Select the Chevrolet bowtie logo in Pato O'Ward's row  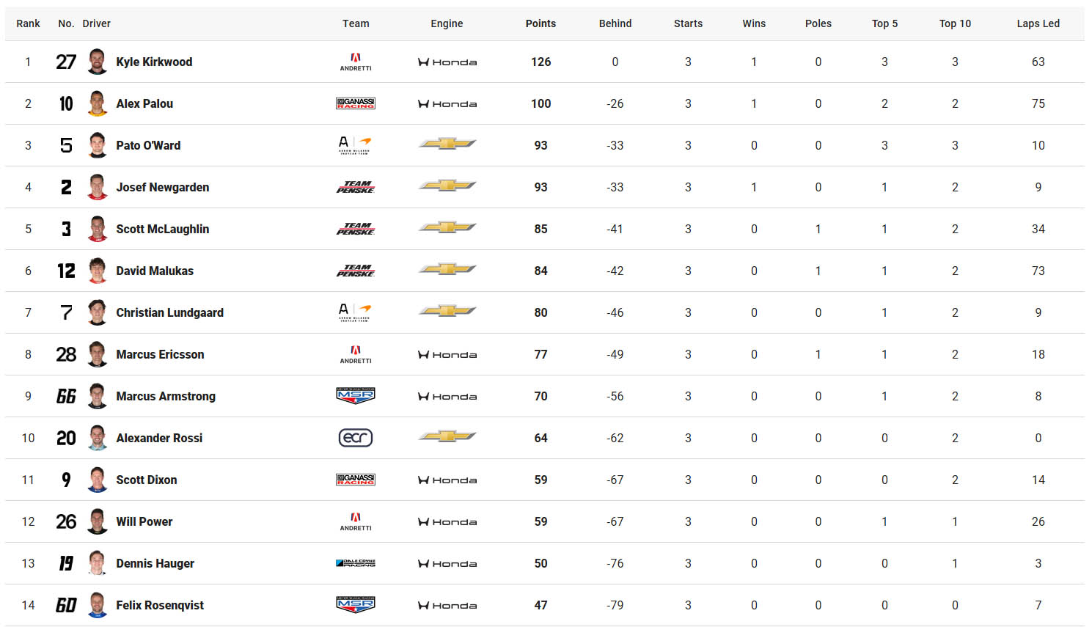click(447, 145)
